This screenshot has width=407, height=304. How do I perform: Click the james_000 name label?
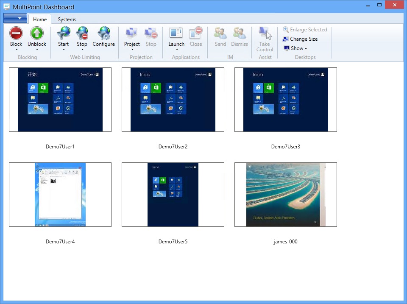285,242
